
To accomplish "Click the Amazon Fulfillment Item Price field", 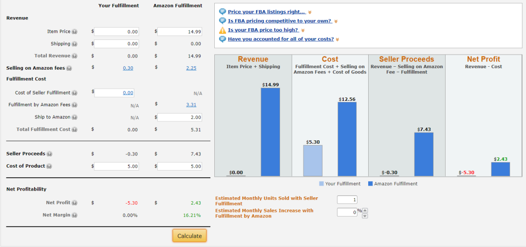I will tap(180, 32).
